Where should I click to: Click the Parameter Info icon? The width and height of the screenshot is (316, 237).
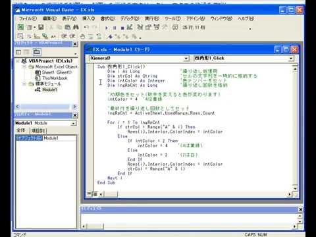[45, 36]
